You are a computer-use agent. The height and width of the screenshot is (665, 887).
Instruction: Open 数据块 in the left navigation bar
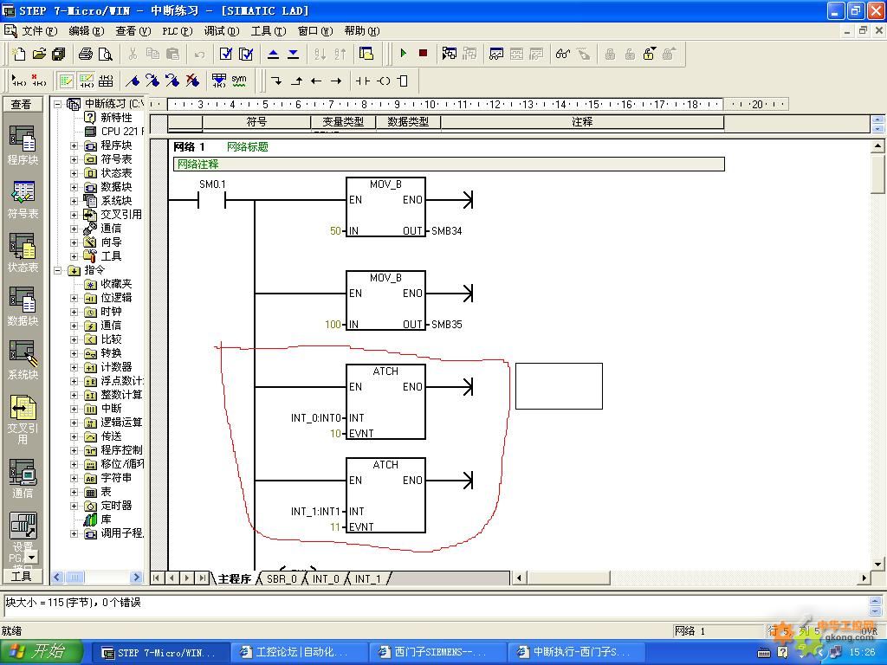[x=23, y=307]
